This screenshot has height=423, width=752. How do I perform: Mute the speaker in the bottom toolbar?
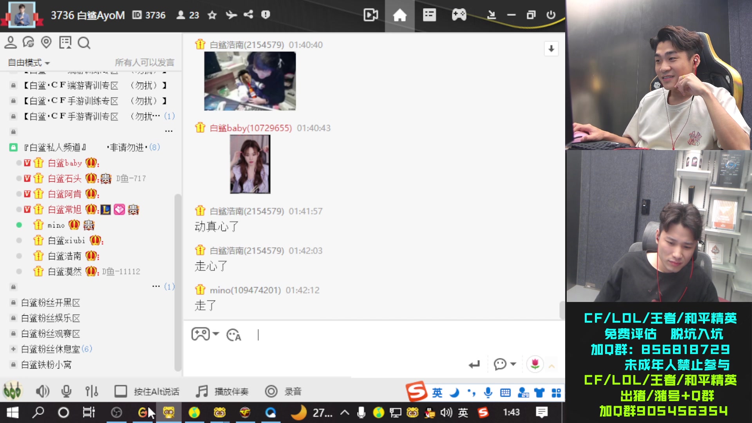42,391
